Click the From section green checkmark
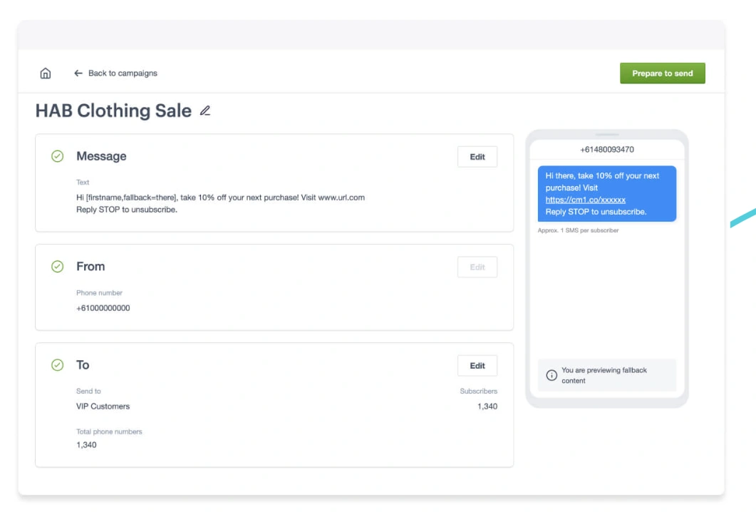Image resolution: width=756 pixels, height=512 pixels. pyautogui.click(x=58, y=267)
